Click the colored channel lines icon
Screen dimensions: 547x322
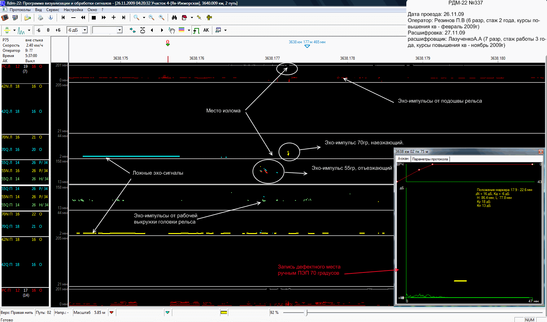182,30
